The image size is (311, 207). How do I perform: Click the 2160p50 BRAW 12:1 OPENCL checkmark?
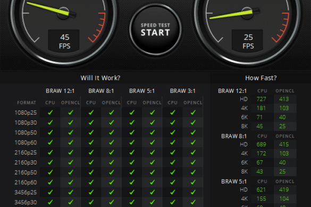point(71,172)
